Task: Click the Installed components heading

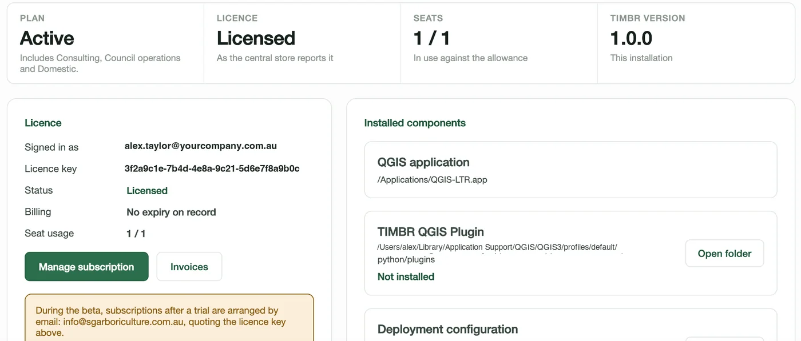Action: pyautogui.click(x=415, y=123)
